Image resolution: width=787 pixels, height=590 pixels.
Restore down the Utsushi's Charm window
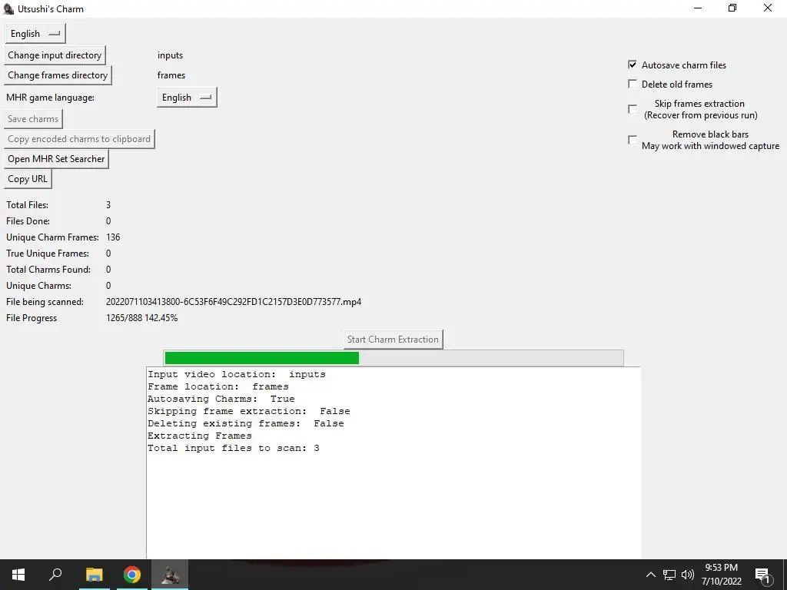(732, 8)
